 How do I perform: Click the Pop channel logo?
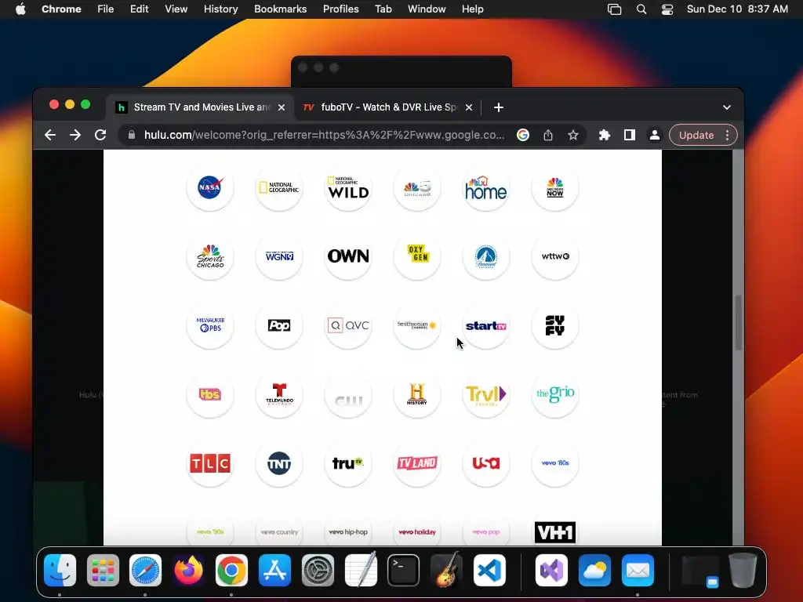(279, 325)
